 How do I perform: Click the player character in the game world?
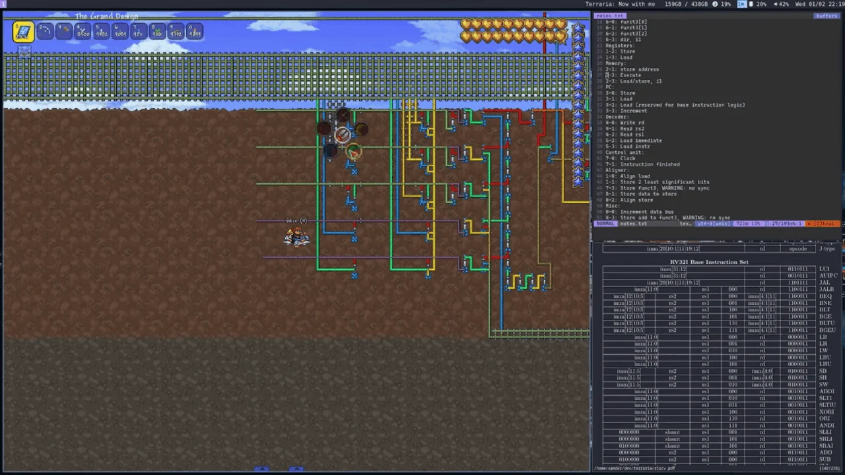296,236
